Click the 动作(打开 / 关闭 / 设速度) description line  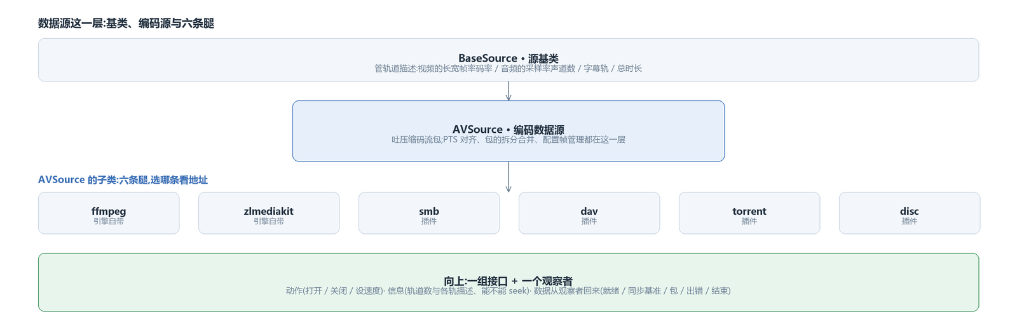coord(508,291)
